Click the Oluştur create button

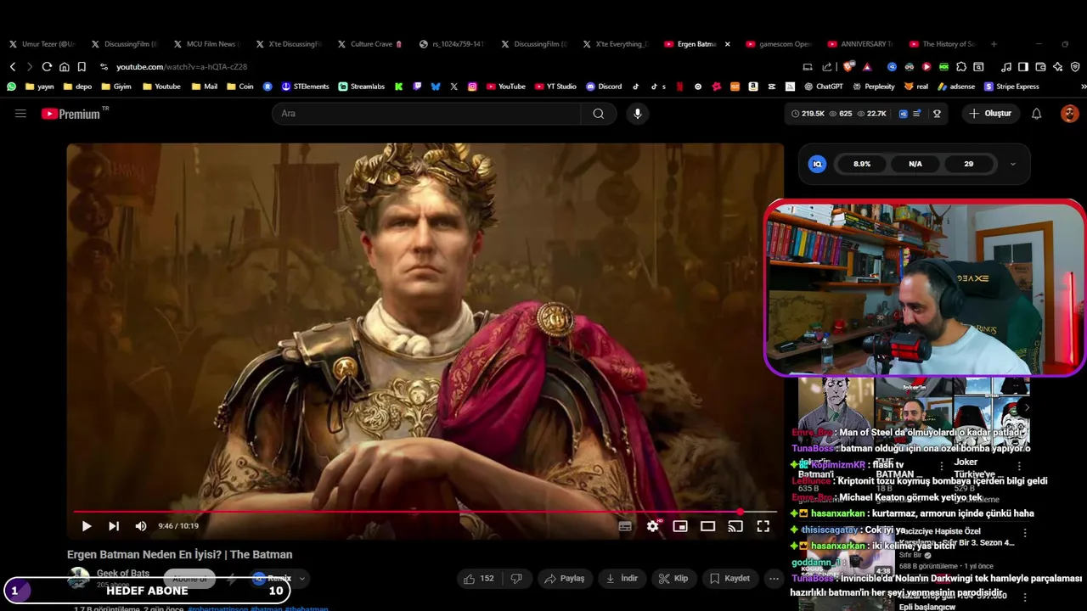point(990,114)
